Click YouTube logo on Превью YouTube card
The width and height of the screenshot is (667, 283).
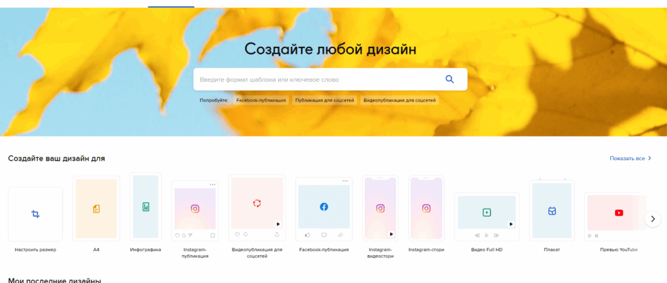tap(619, 213)
